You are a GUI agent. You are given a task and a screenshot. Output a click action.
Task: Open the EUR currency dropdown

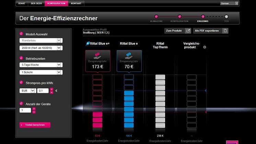[28, 91]
